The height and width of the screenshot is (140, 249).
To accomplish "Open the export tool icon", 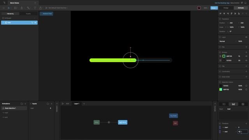I will click(x=40, y=8).
